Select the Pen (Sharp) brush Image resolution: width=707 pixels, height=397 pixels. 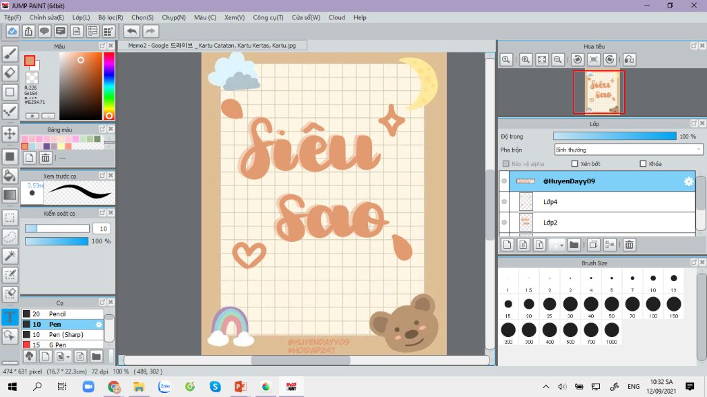(63, 334)
